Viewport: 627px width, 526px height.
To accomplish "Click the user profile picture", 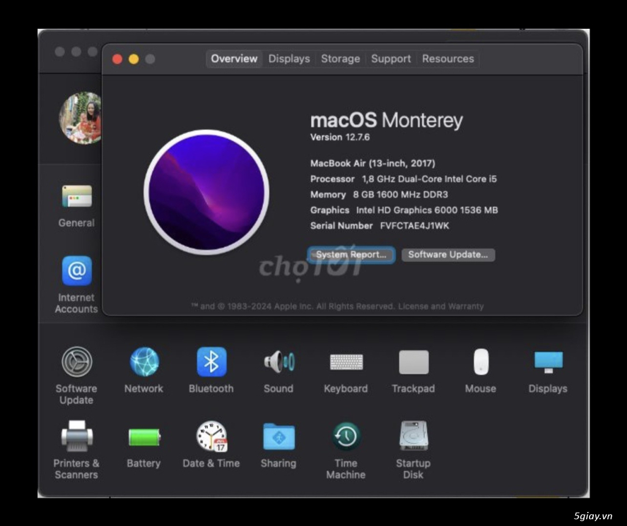I will (81, 118).
